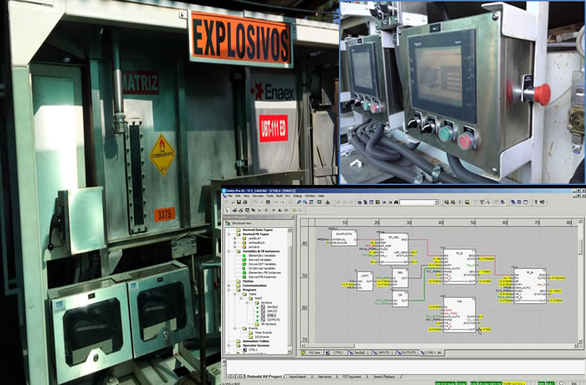Open the Debug menu
Screen dimensions: 586x385
coord(297,196)
